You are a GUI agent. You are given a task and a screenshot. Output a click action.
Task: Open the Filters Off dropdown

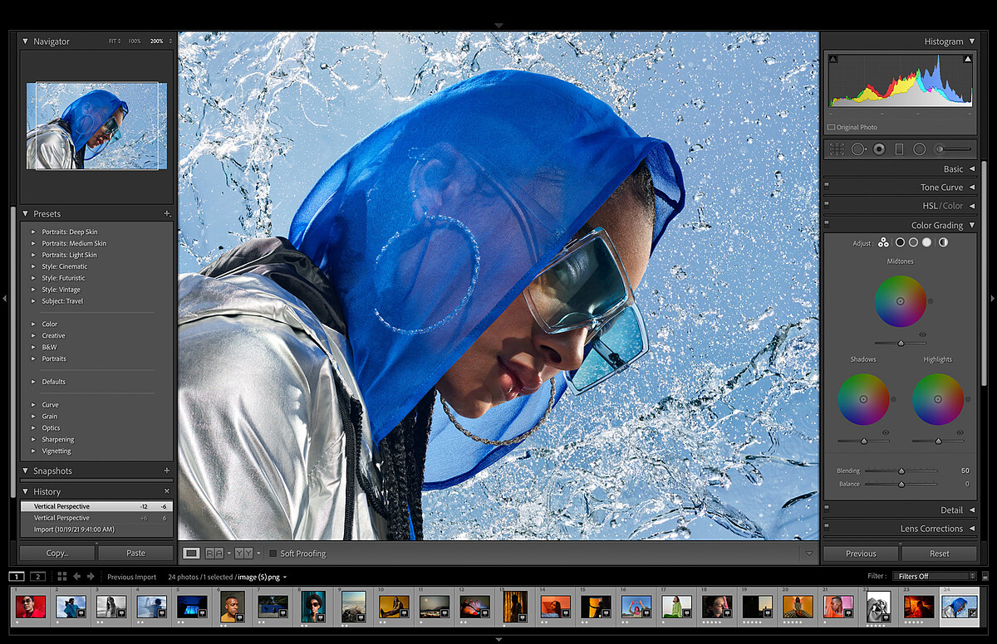935,576
